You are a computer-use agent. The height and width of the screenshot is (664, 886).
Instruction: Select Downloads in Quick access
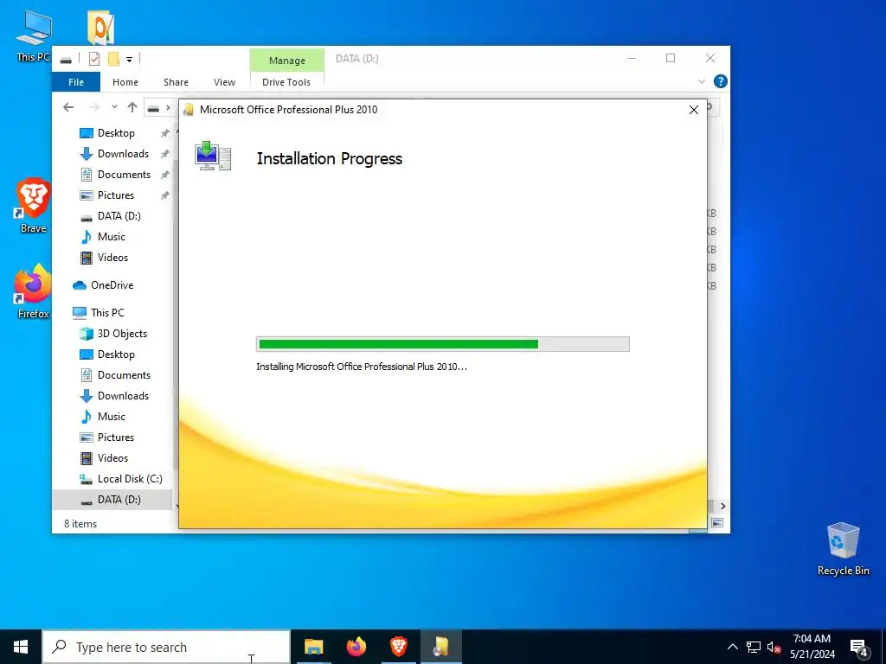click(123, 154)
